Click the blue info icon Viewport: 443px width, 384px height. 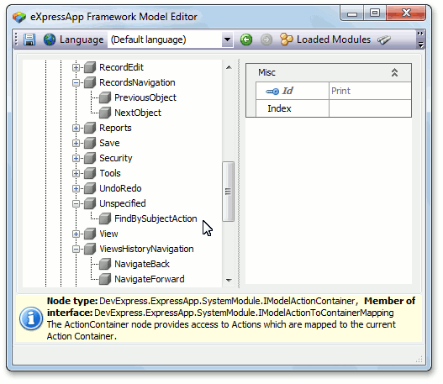tap(31, 318)
